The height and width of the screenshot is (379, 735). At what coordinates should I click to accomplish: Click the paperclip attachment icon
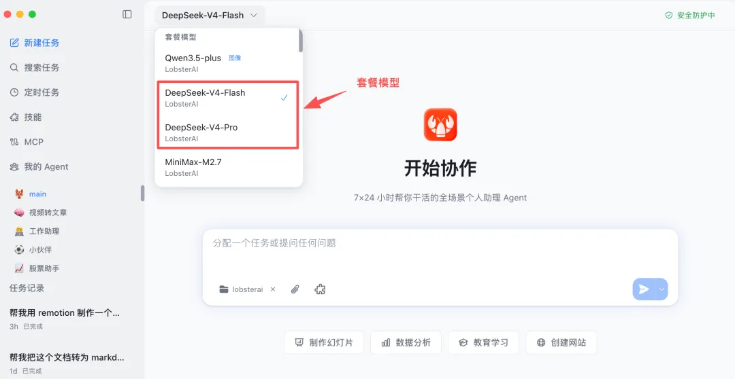[295, 289]
